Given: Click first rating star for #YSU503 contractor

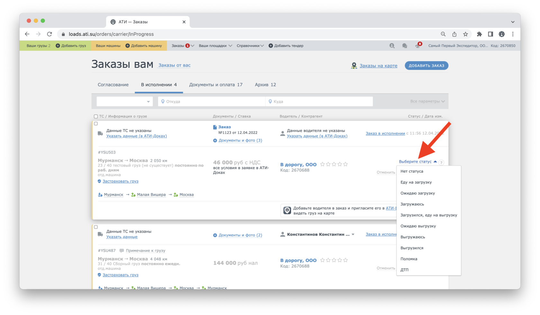Looking at the screenshot, I should [322, 164].
